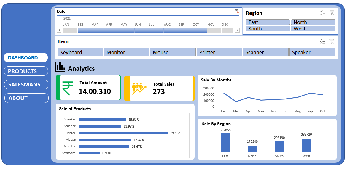Enable multi-select icon in Item slicer

coord(323,41)
